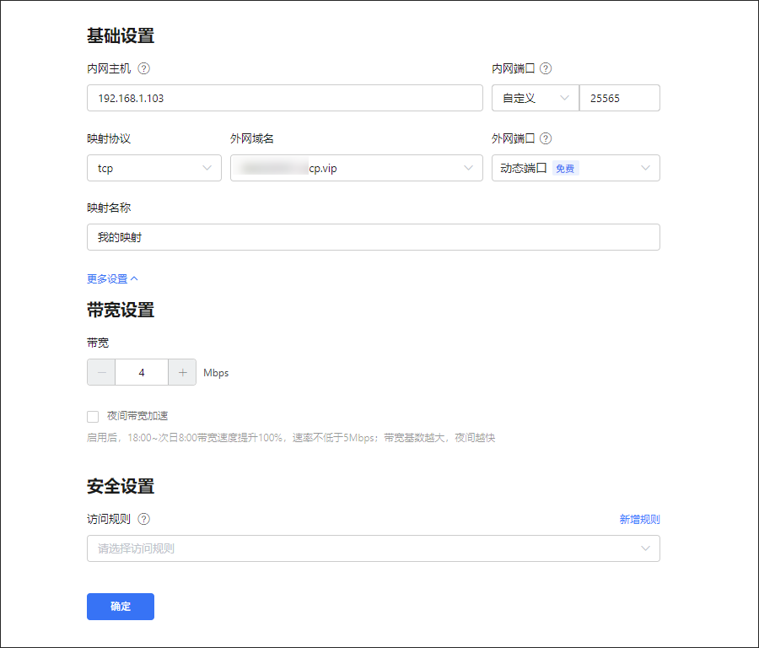Click help icon beside 外网端口 label
Screen dimensions: 759x648
tap(546, 138)
